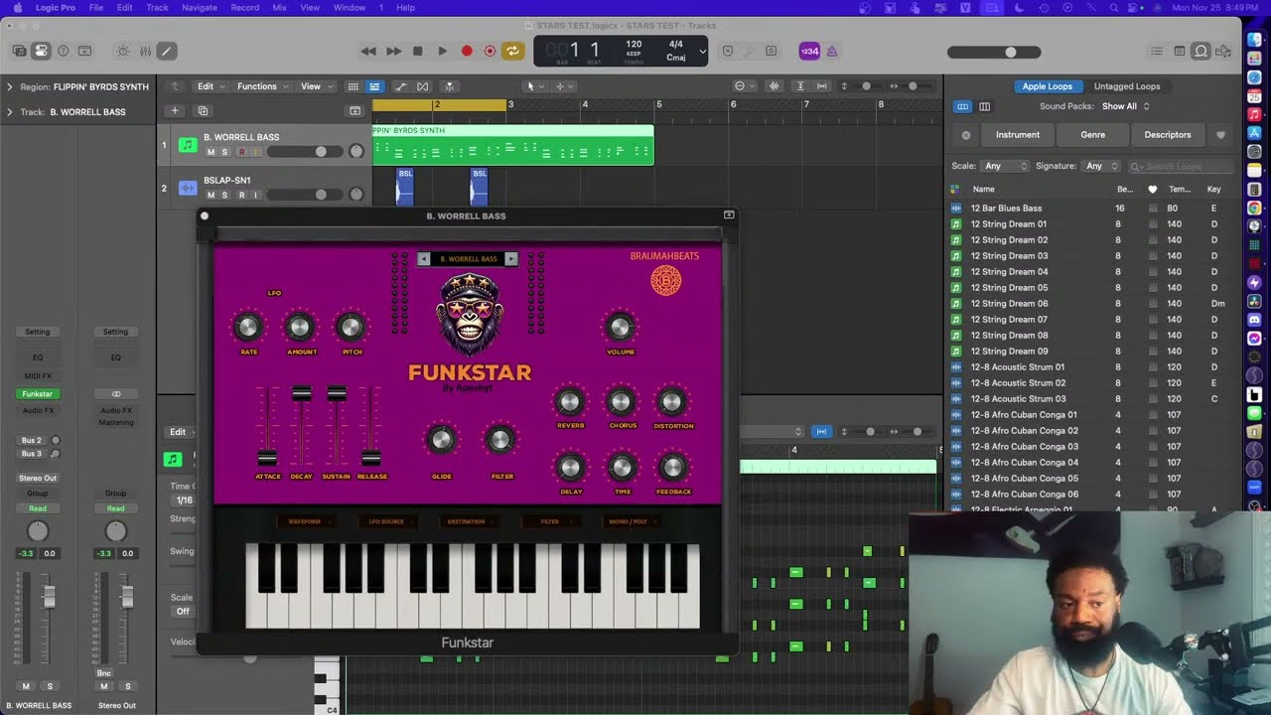Toggle the Editors pencil icon
This screenshot has width=1271, height=715.
coord(167,51)
